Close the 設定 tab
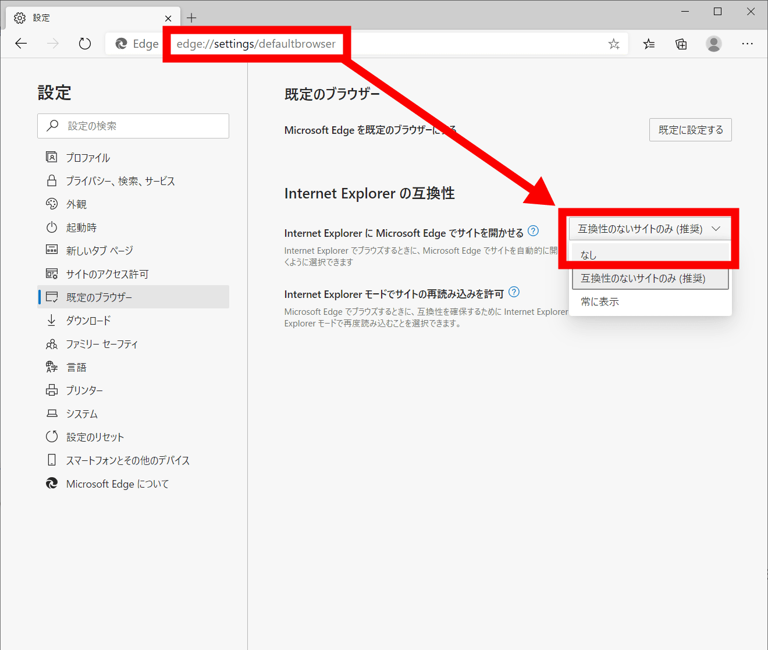Image resolution: width=768 pixels, height=650 pixels. click(168, 18)
